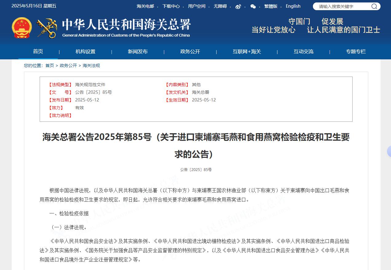Click the floating circle at right edge

tap(389, 151)
